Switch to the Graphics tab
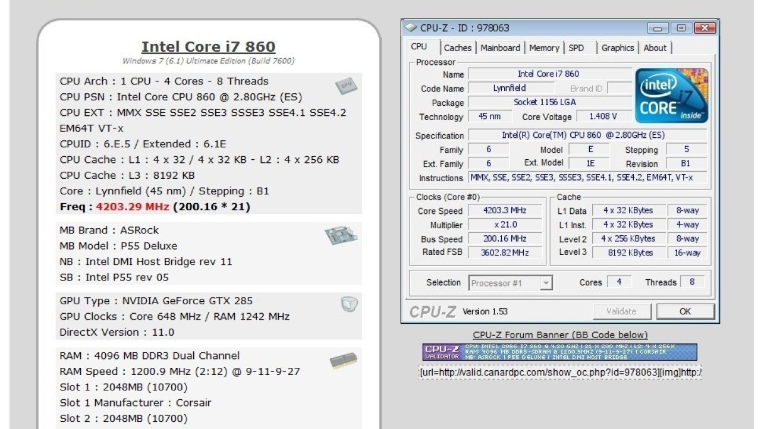 pos(618,48)
